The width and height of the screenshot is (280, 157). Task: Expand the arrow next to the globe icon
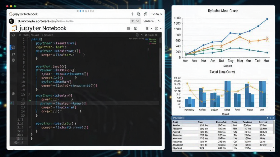(161, 28)
